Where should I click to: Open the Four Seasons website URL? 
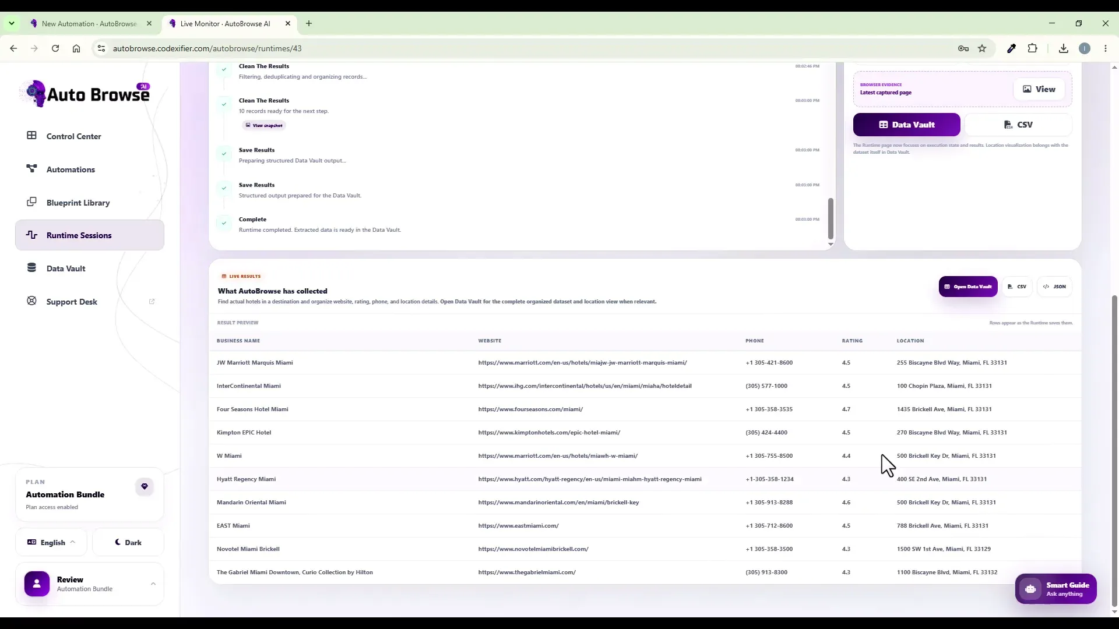click(x=530, y=409)
